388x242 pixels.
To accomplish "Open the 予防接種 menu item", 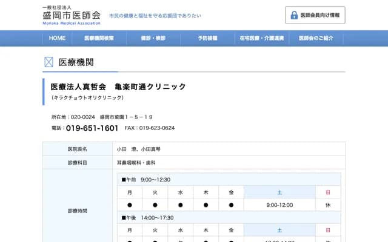I will (x=207, y=38).
